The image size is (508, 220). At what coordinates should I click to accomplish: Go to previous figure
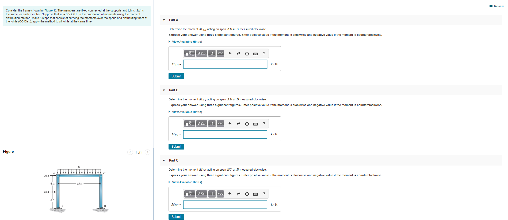pyautogui.click(x=130, y=152)
